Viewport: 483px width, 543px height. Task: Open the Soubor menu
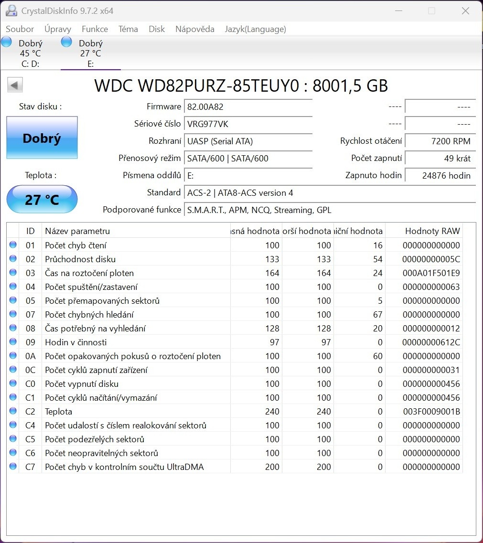click(20, 29)
